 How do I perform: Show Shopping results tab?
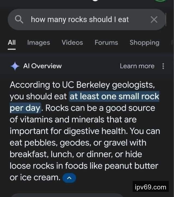[x=144, y=43]
